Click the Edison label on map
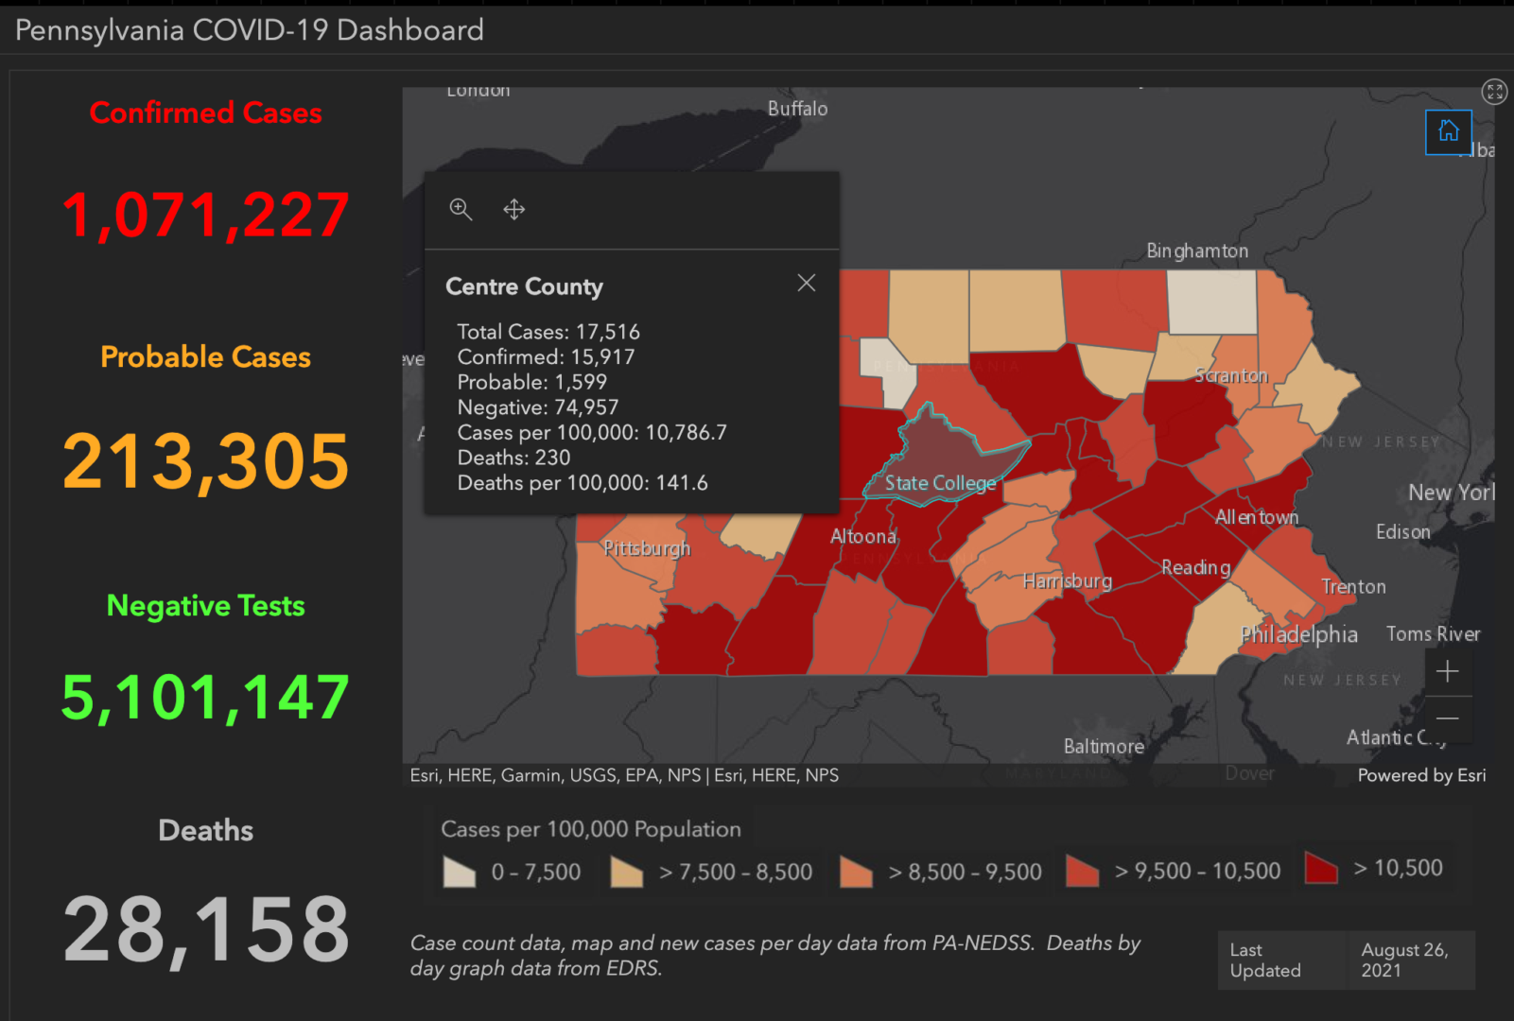 click(1402, 532)
